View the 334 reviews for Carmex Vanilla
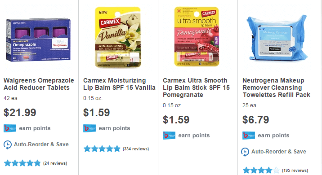 [x=136, y=149]
